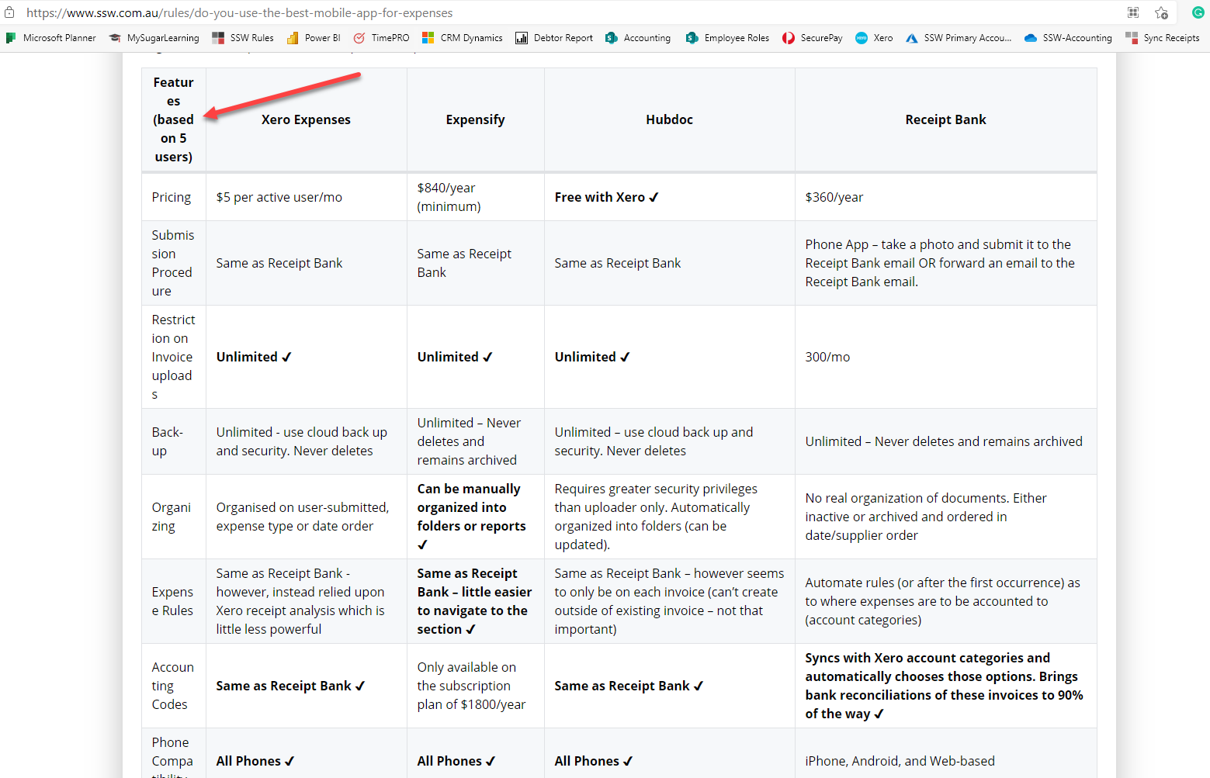Open the Grammarly extension icon
Screen dimensions: 1210x778
(1198, 12)
